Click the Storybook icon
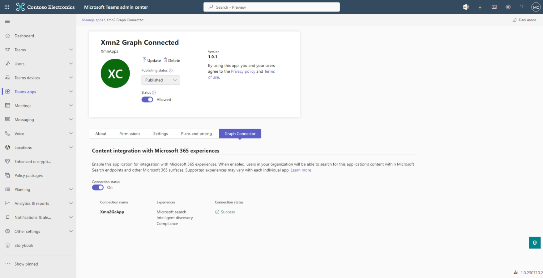The width and height of the screenshot is (543, 278). (x=8, y=245)
